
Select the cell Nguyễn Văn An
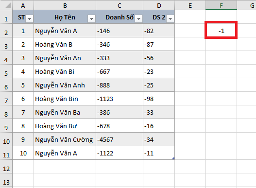click(x=65, y=58)
